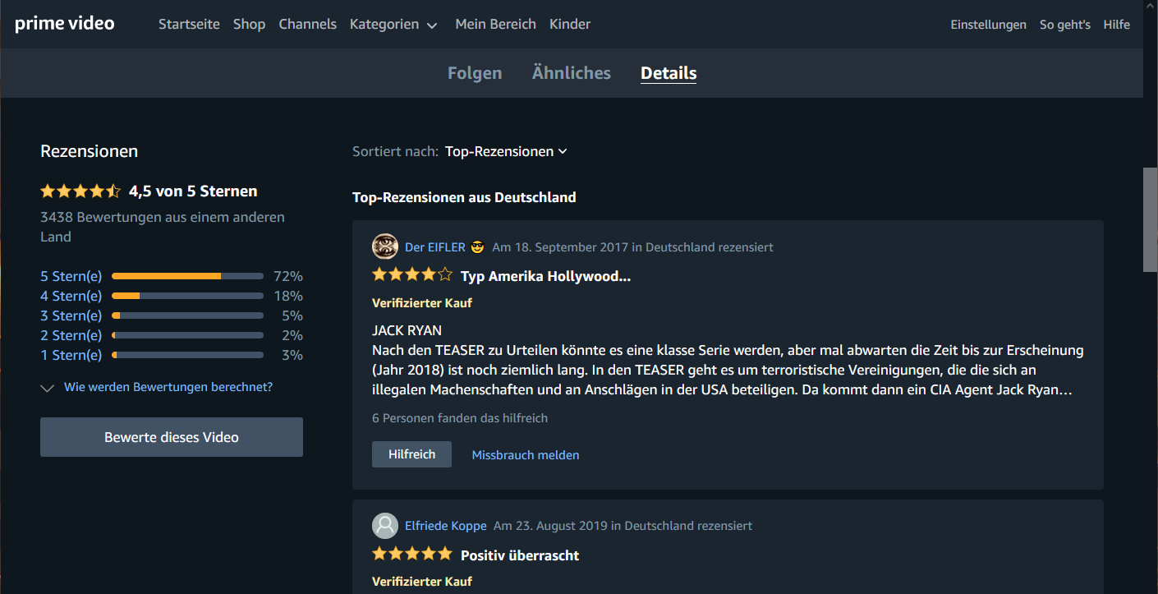Switch to the Folgen tab
Screen dimensions: 1158x594
(x=475, y=73)
